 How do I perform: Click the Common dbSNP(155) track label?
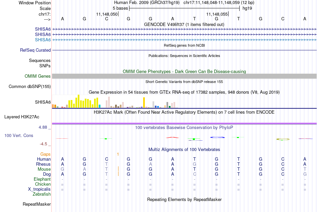(29, 86)
